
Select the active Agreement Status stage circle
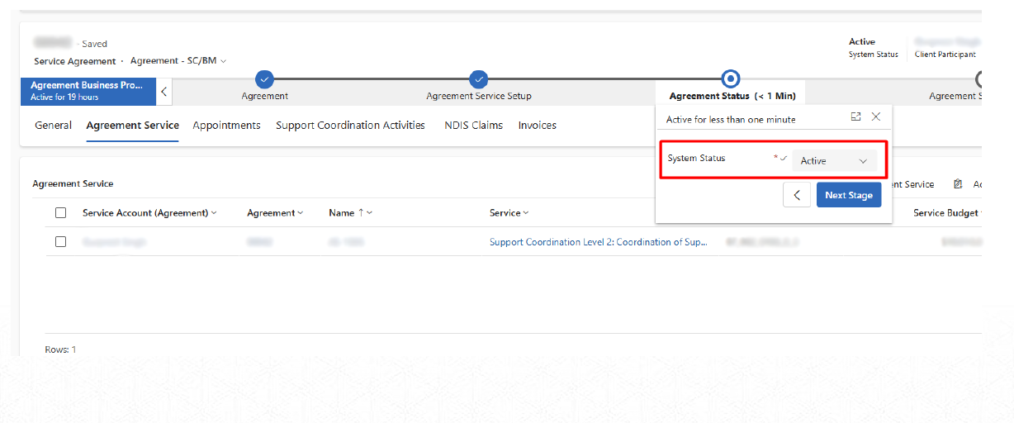(x=730, y=79)
